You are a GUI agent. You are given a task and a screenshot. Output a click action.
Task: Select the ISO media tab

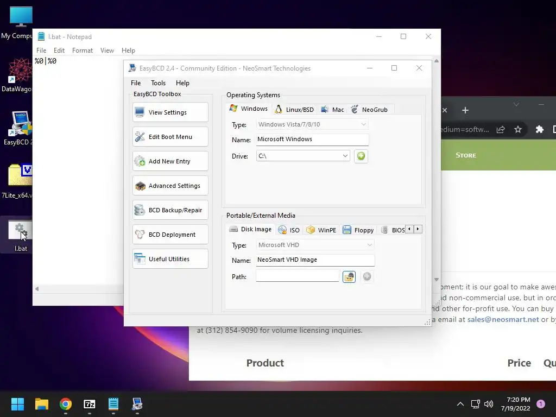tap(289, 230)
